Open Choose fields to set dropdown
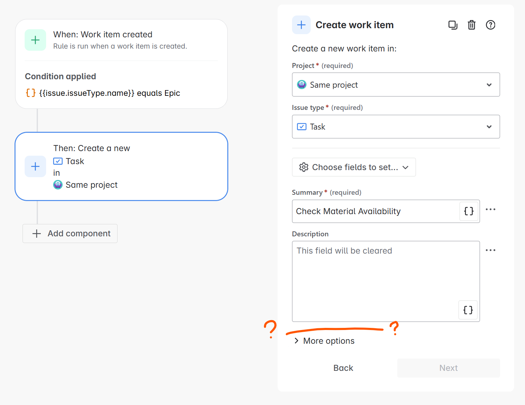Screen dimensions: 525x405 (354, 167)
